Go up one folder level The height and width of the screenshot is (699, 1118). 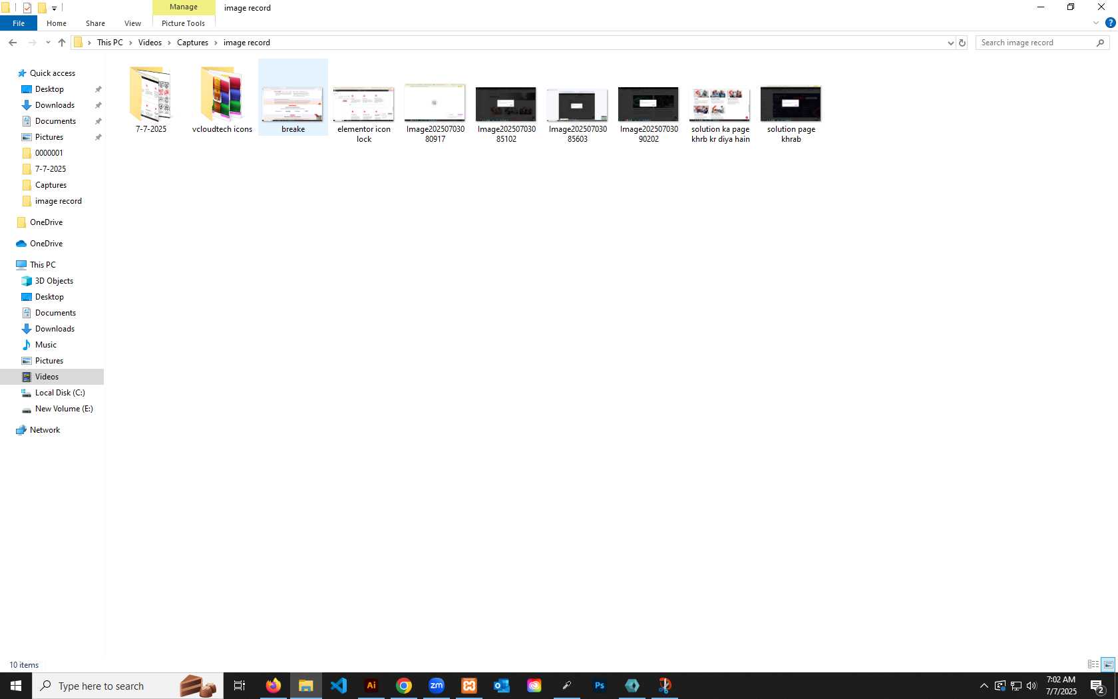(62, 43)
